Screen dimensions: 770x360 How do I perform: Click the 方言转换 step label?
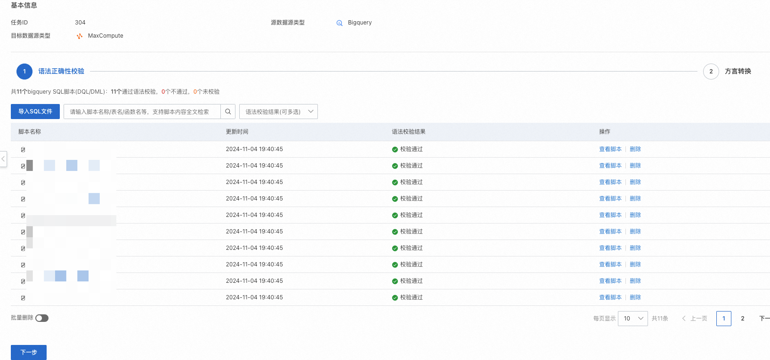(x=738, y=72)
